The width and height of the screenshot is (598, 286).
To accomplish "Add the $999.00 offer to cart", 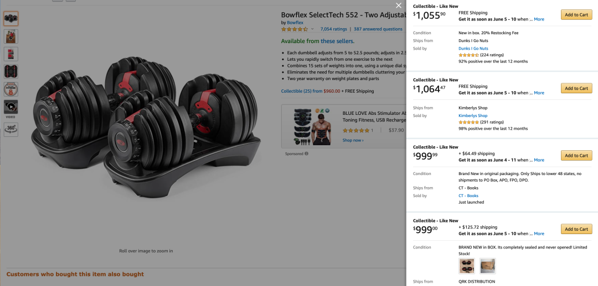I will [x=576, y=229].
